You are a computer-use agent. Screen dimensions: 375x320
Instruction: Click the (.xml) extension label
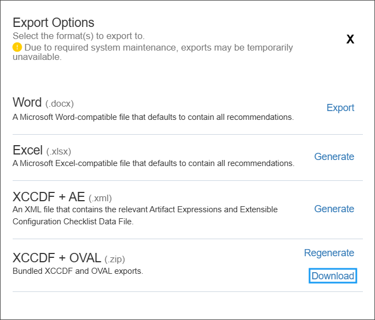coord(100,198)
